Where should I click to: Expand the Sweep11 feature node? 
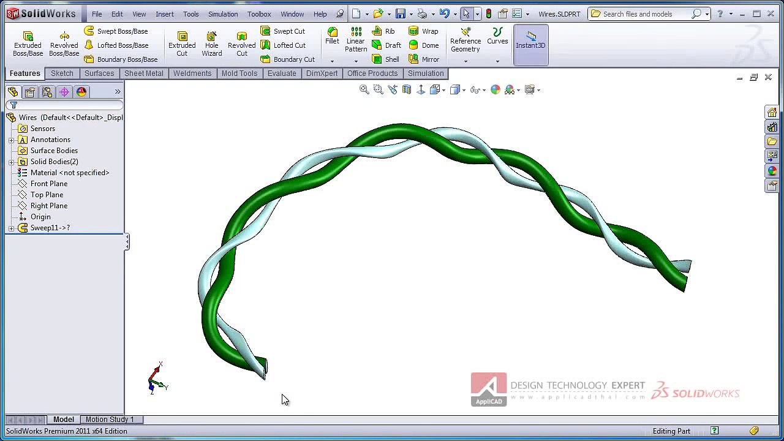coord(12,228)
